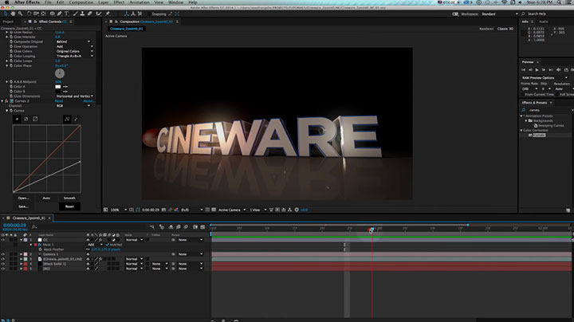574x322 pixels.
Task: Select the Brush tool
Action: [x=76, y=14]
